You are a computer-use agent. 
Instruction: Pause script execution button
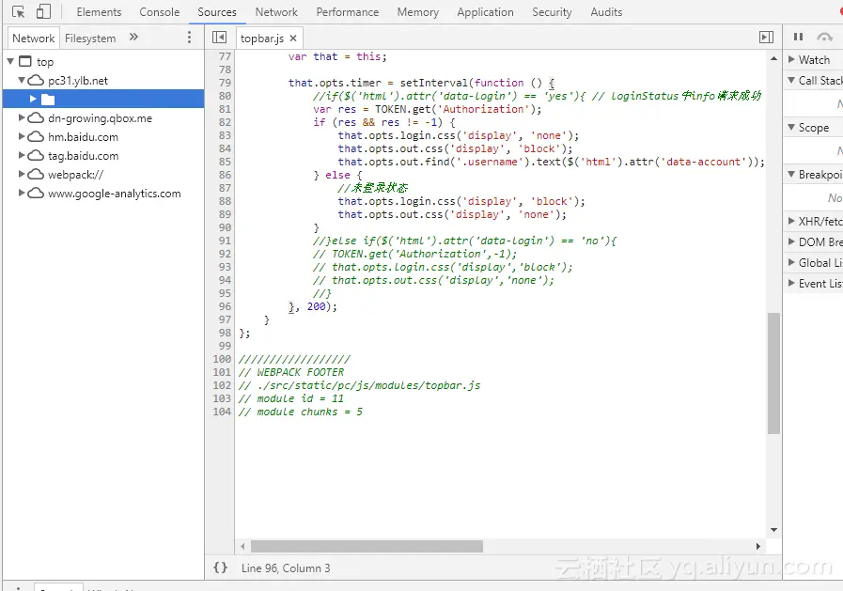(798, 37)
